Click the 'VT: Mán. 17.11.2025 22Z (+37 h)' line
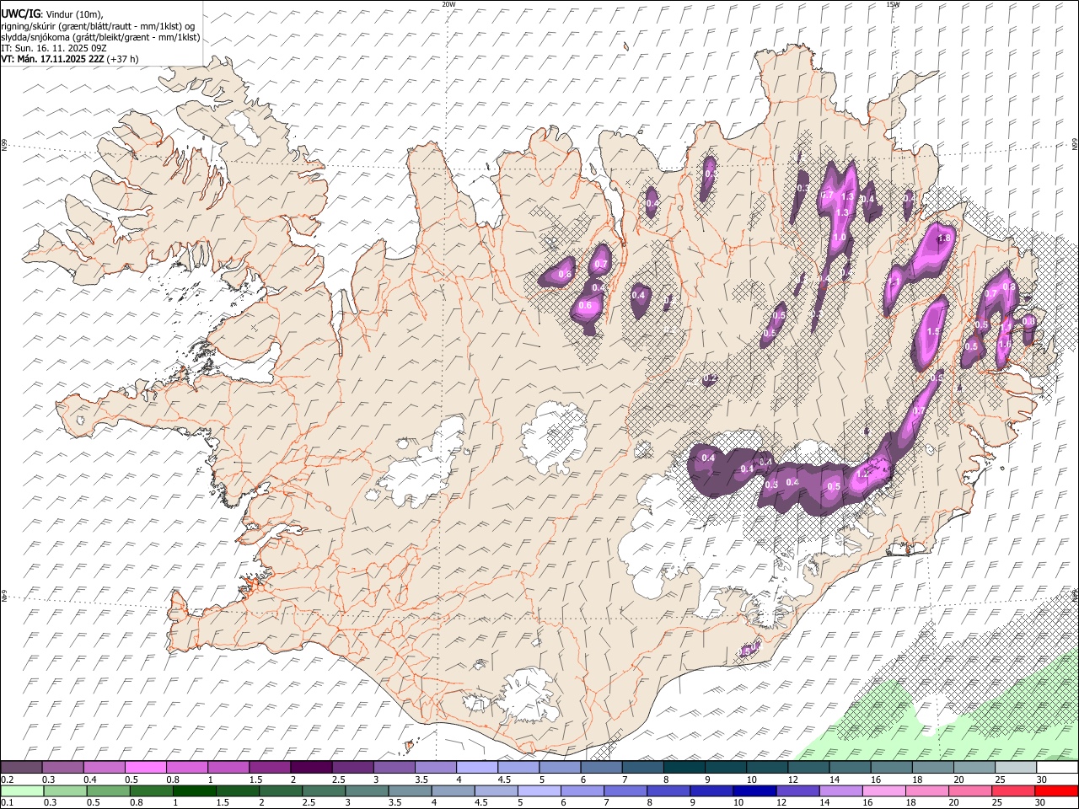The image size is (1079, 809). [x=70, y=59]
